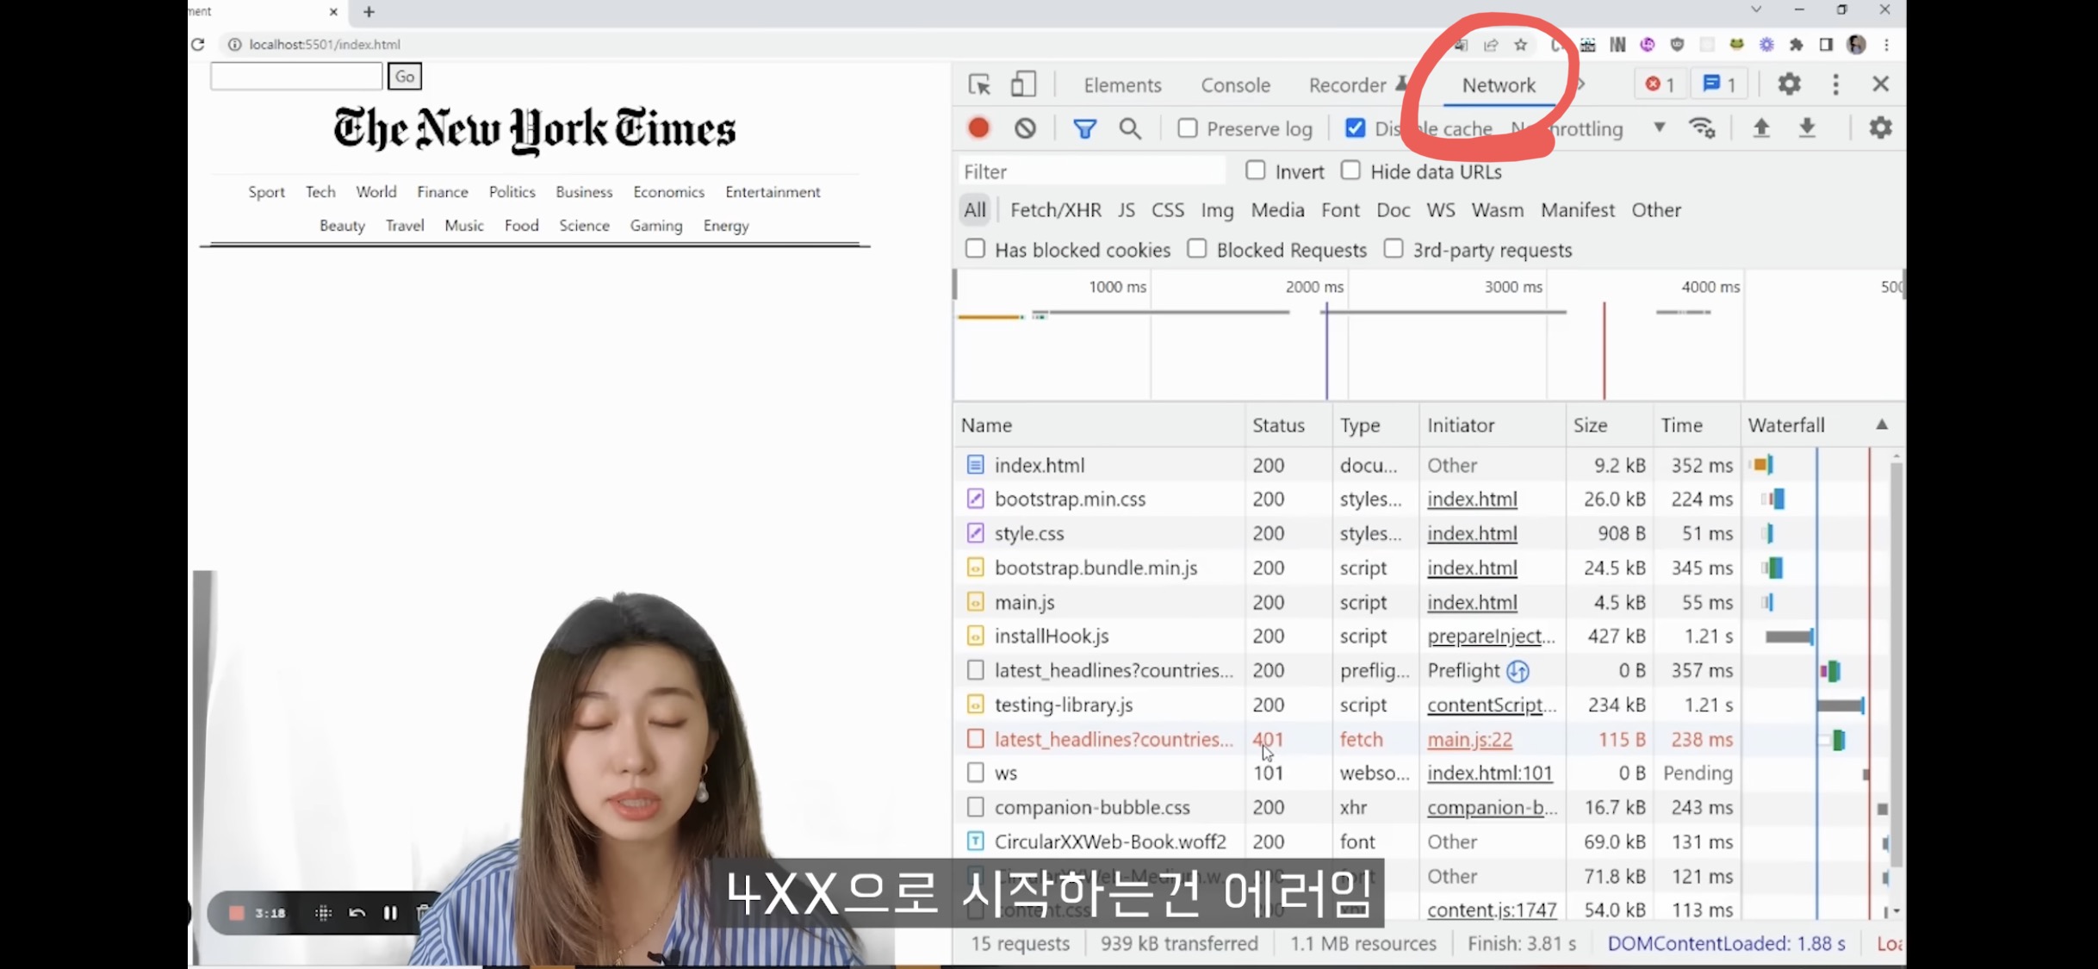Image resolution: width=2098 pixels, height=969 pixels.
Task: Open the browser profile avatar
Action: (x=1857, y=45)
